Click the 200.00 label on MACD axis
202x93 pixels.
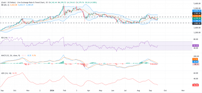(x=196, y=56)
